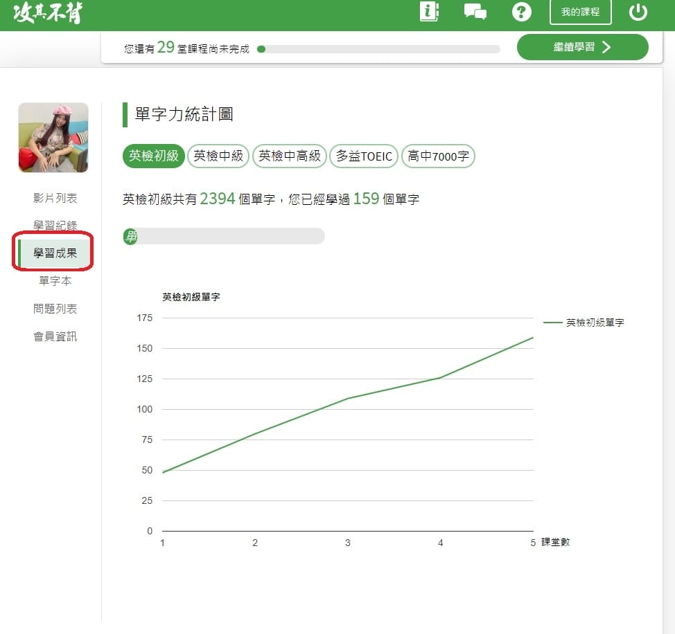The width and height of the screenshot is (675, 634).
Task: Switch to the 英檢中級 tab
Action: pyautogui.click(x=218, y=156)
